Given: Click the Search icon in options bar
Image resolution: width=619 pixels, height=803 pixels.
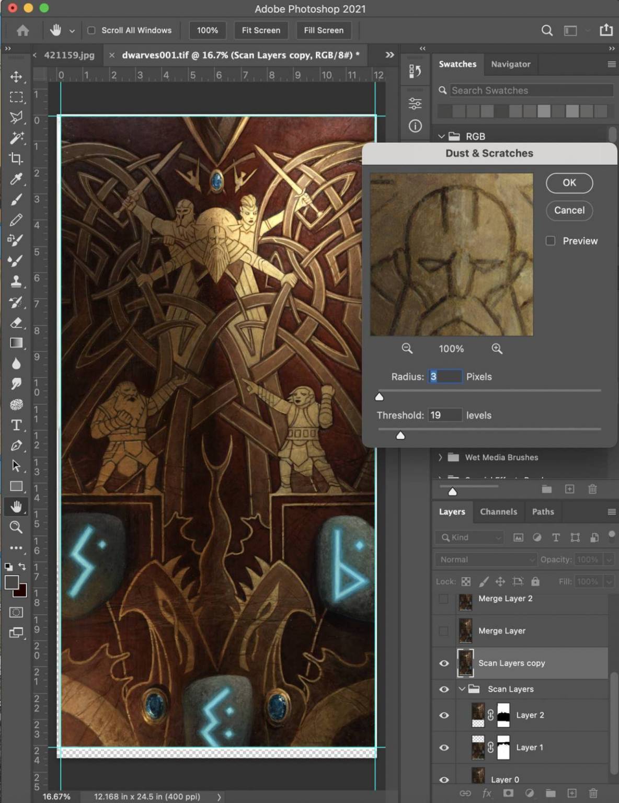Looking at the screenshot, I should 547,30.
